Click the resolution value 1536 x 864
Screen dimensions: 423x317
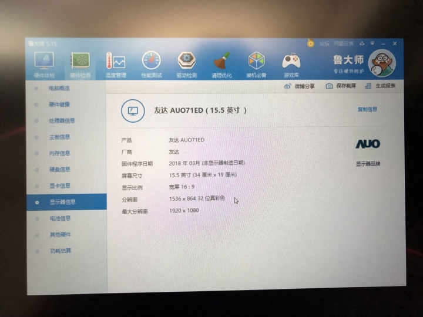(x=182, y=198)
